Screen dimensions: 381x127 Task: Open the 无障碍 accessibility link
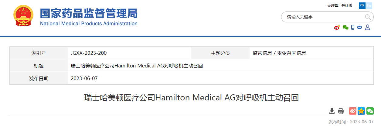tap(333, 6)
